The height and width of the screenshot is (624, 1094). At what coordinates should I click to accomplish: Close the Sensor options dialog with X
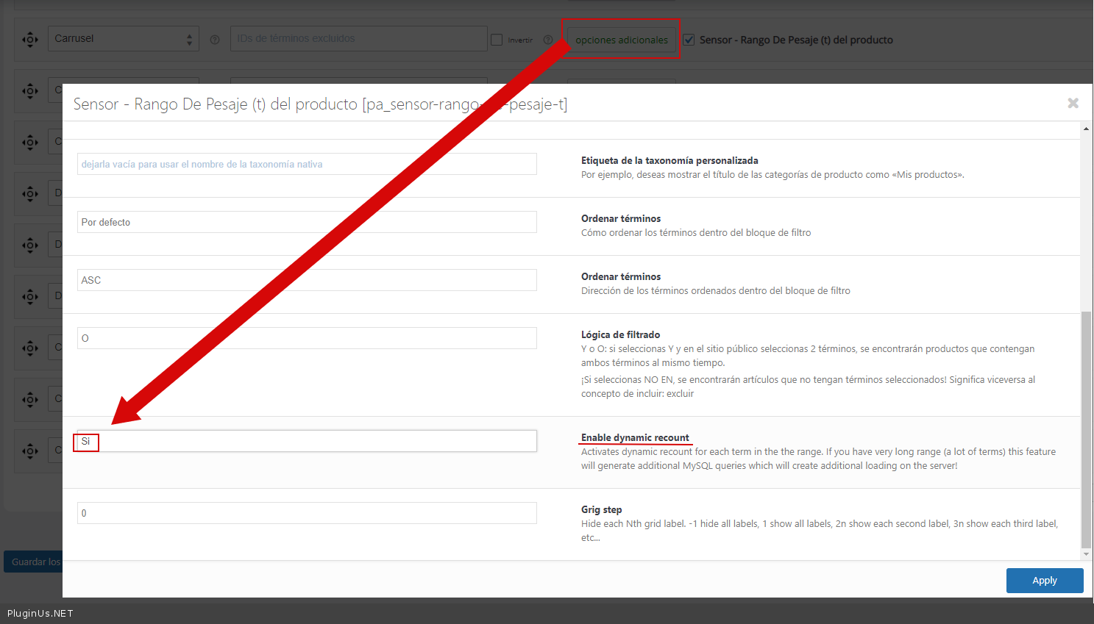click(1073, 104)
